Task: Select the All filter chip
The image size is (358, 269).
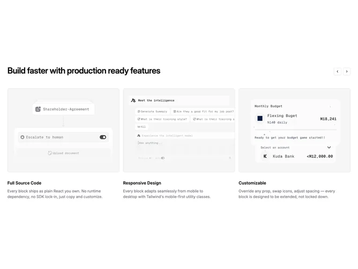Action: [141, 127]
